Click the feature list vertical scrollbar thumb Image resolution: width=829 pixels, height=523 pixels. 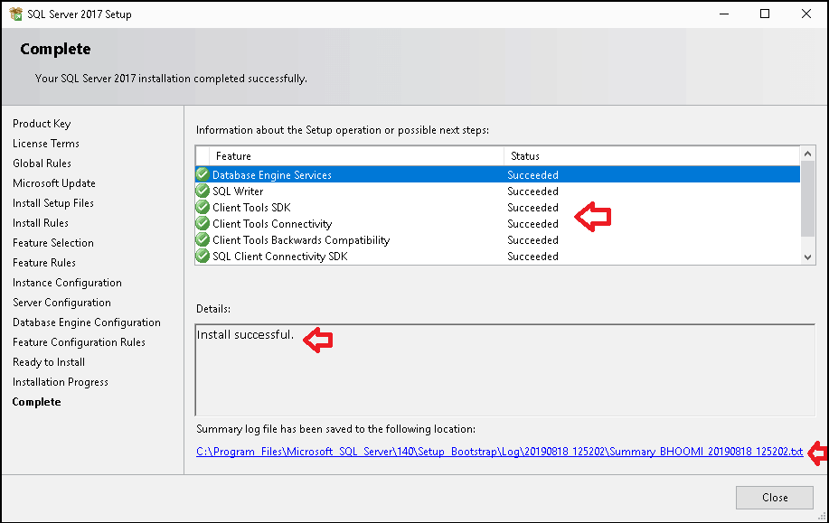pos(807,199)
